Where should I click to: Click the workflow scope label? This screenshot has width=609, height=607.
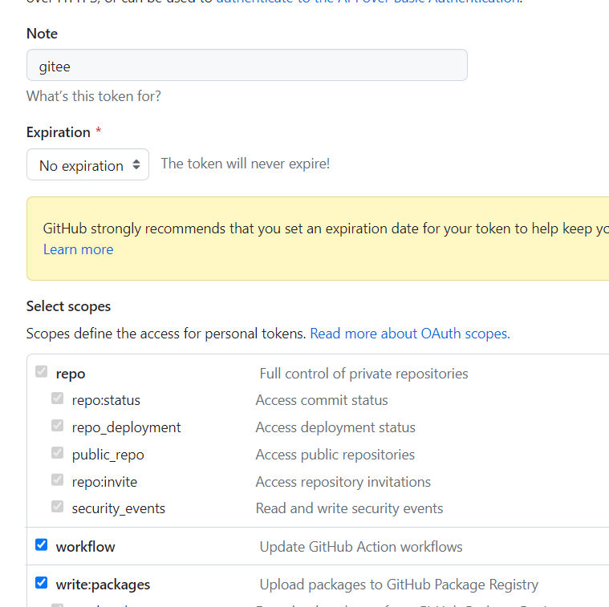pyautogui.click(x=85, y=547)
